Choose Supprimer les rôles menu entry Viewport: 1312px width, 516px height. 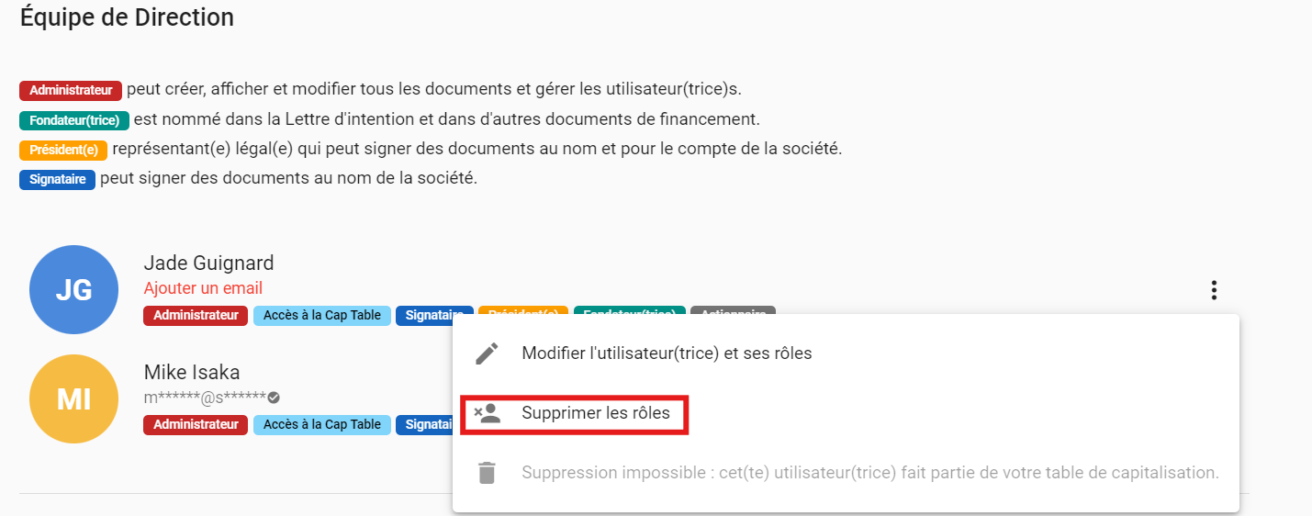tap(596, 414)
